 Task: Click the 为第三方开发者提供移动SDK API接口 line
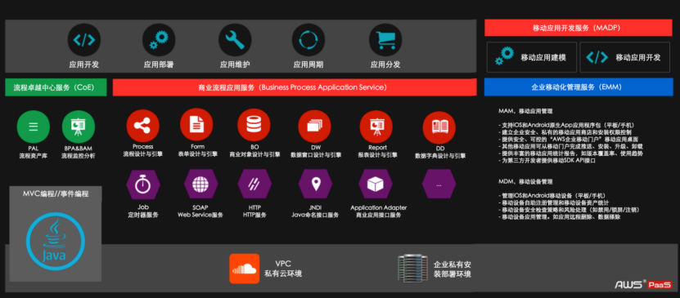[547, 161]
